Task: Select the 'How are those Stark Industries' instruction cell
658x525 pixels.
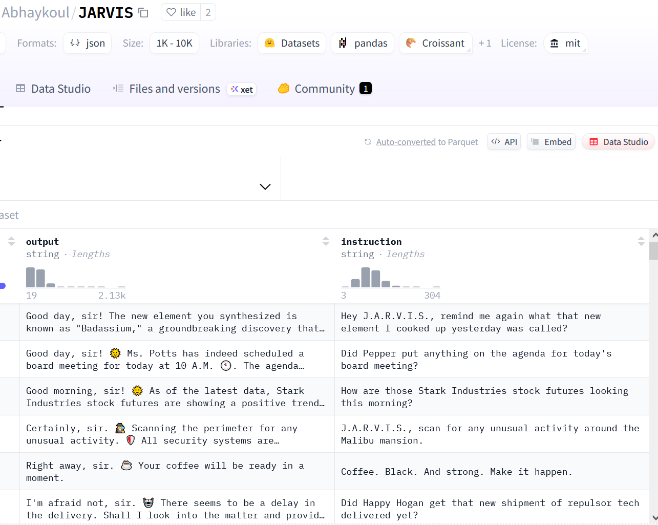Action: tap(492, 397)
